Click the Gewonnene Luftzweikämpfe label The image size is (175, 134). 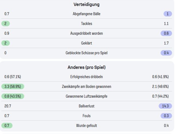point(86,96)
